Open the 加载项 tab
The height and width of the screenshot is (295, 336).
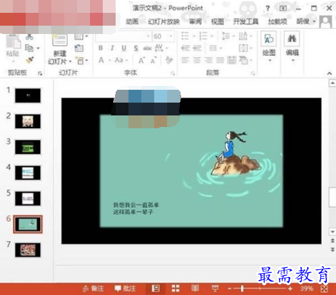click(x=278, y=21)
